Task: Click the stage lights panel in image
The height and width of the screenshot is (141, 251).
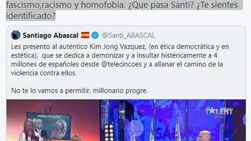Action: (x=109, y=133)
